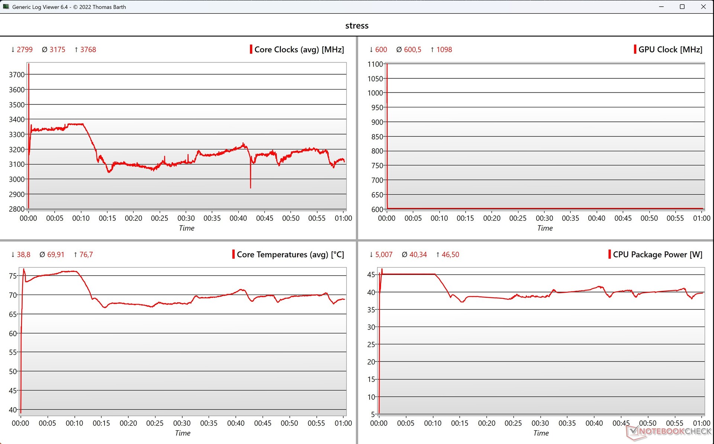The width and height of the screenshot is (714, 444).
Task: Maximize the Generic Log Viewer window
Action: point(682,7)
